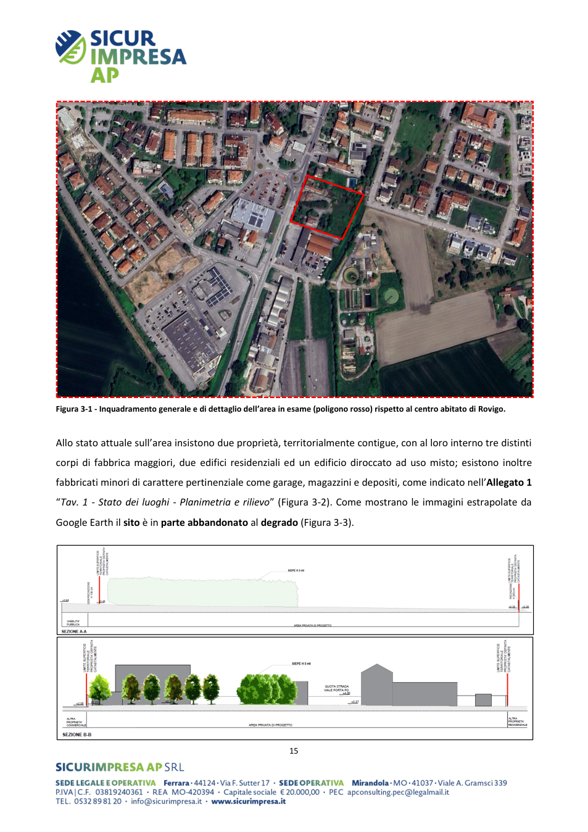
Task: Click the gray gabled building in Sezione B-B
Action: (x=376, y=684)
